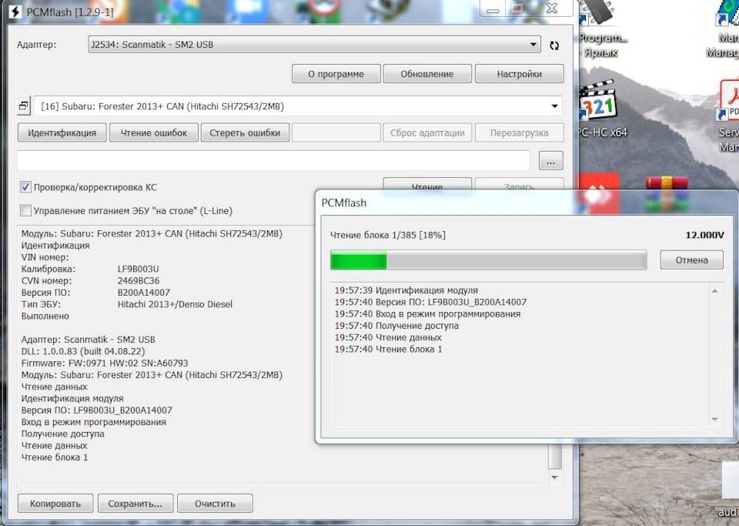Click the 19:57:40 Чтение блока 1 entry

[388, 349]
